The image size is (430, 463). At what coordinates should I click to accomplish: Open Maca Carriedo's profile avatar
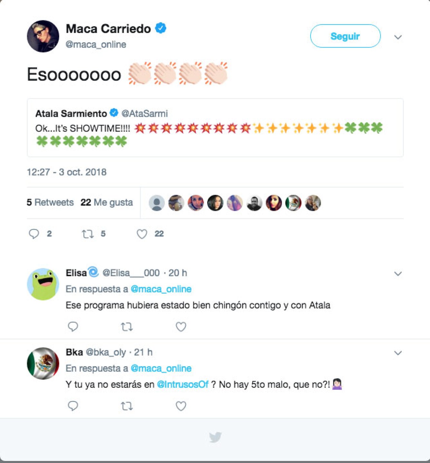pyautogui.click(x=43, y=36)
